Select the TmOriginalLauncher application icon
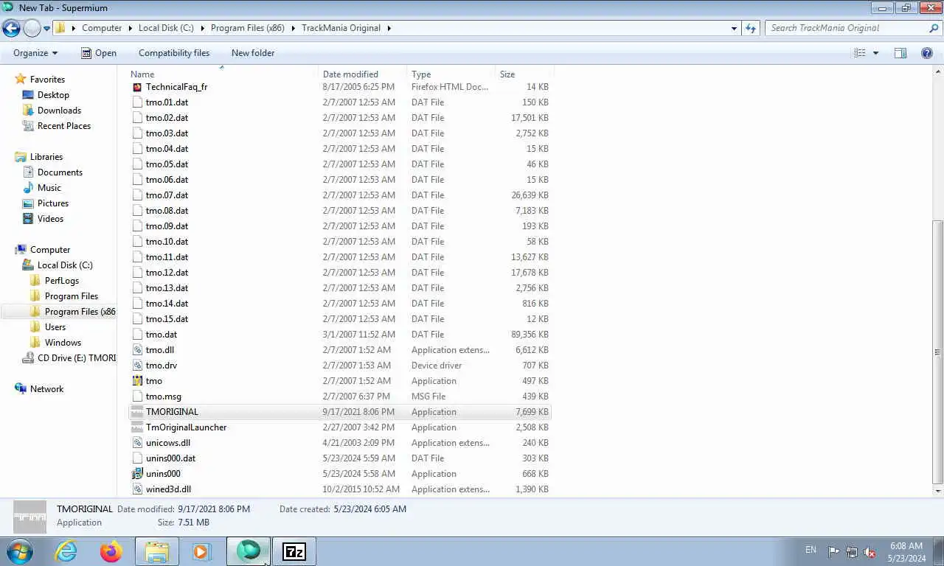This screenshot has height=566, width=944. tap(137, 427)
